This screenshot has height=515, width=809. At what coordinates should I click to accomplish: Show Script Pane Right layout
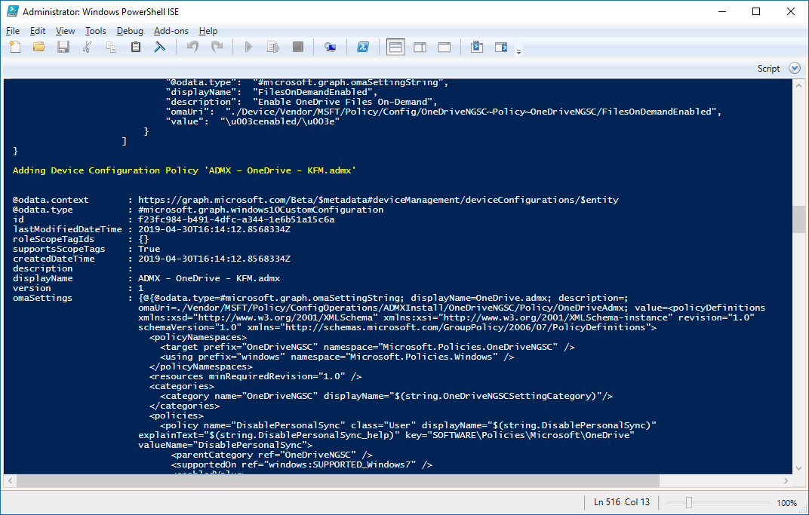pyautogui.click(x=420, y=47)
